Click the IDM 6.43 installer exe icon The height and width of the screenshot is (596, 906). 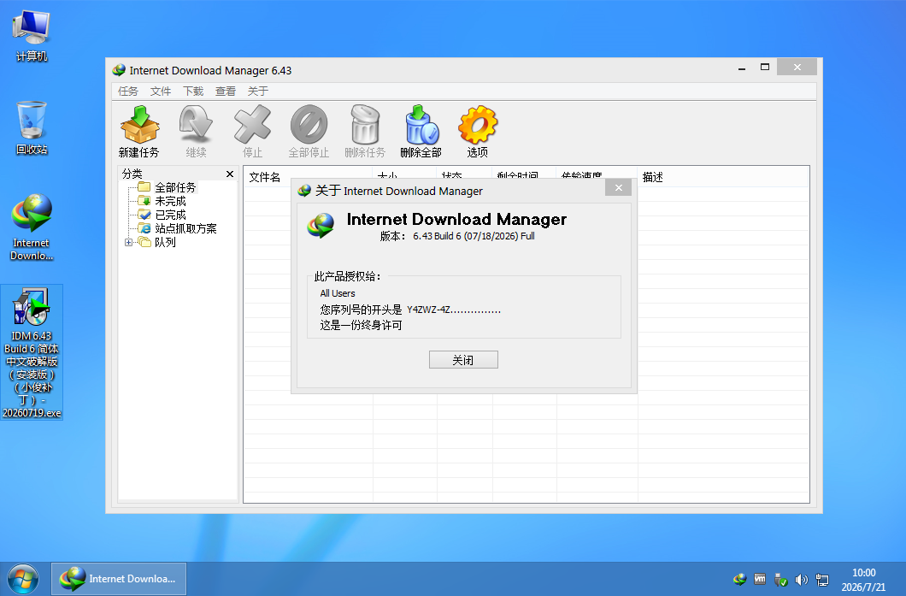(32, 352)
